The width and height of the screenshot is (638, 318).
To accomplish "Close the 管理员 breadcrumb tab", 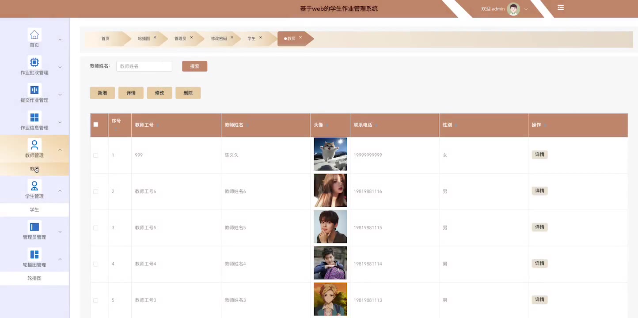I will pyautogui.click(x=191, y=38).
